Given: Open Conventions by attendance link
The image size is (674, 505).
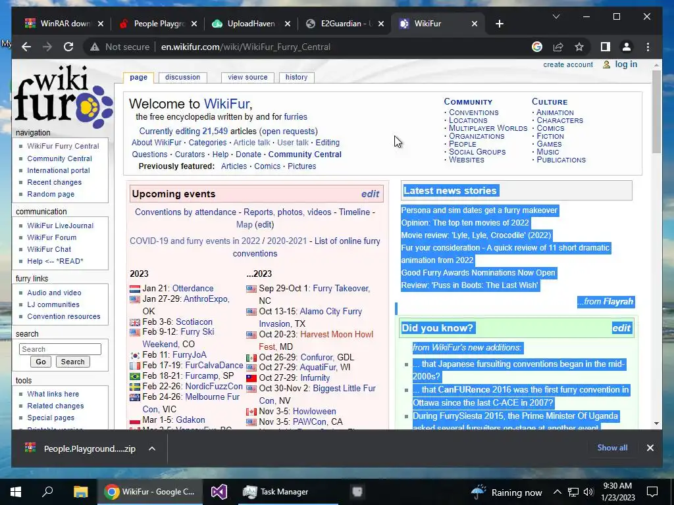Looking at the screenshot, I should coord(185,212).
